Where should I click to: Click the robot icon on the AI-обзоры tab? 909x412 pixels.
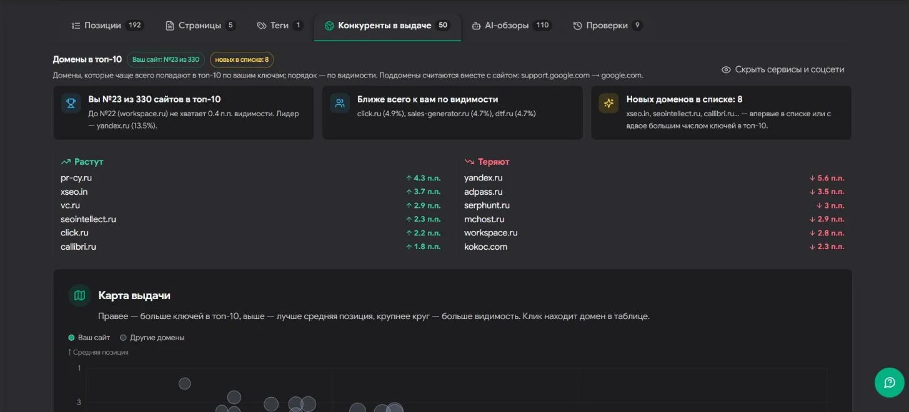coord(476,26)
